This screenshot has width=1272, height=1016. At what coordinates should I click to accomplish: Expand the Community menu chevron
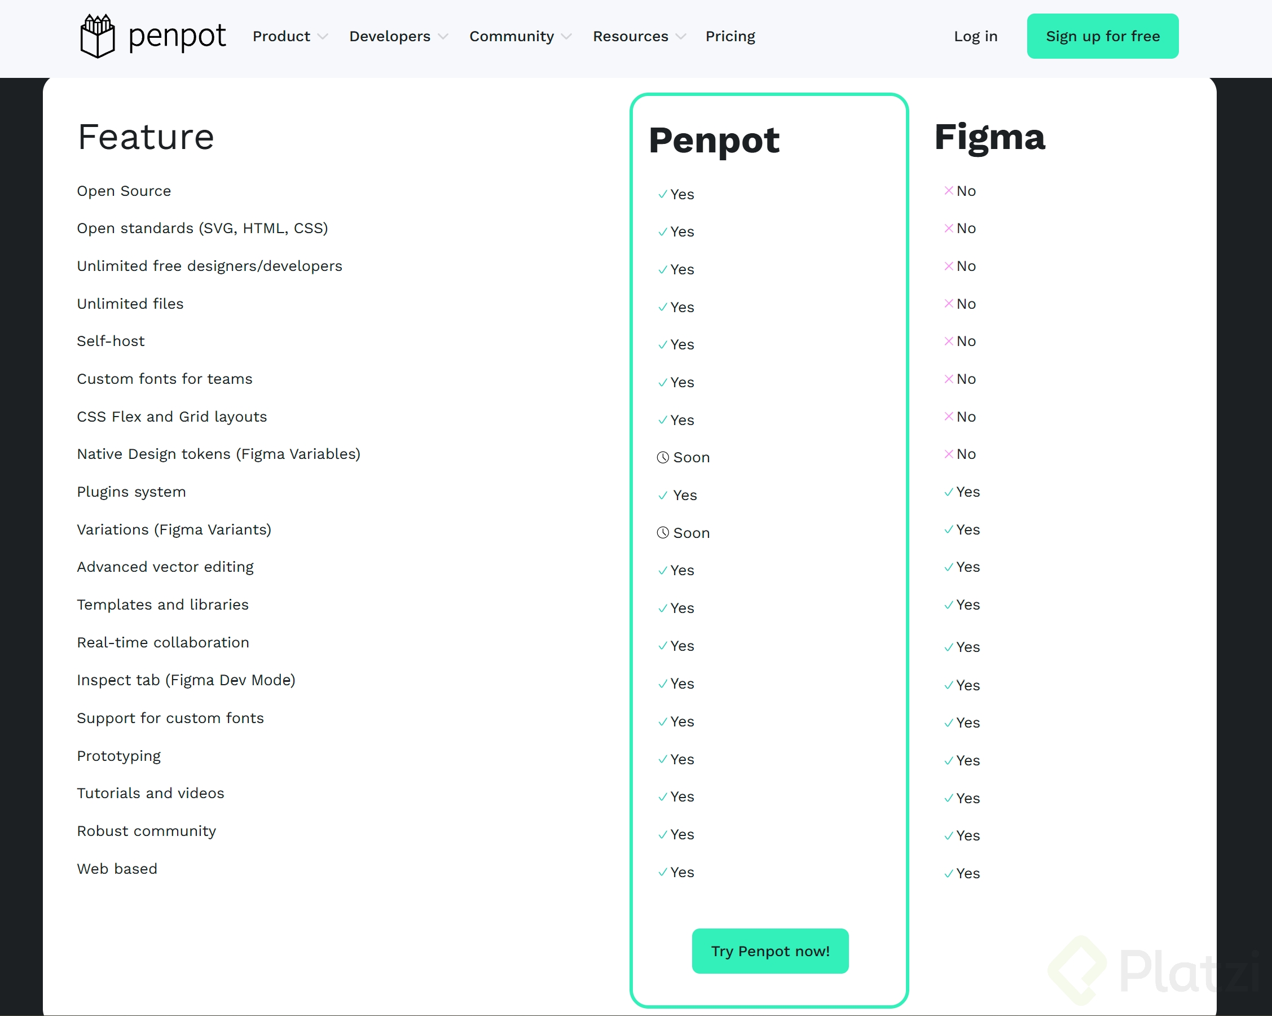(566, 37)
